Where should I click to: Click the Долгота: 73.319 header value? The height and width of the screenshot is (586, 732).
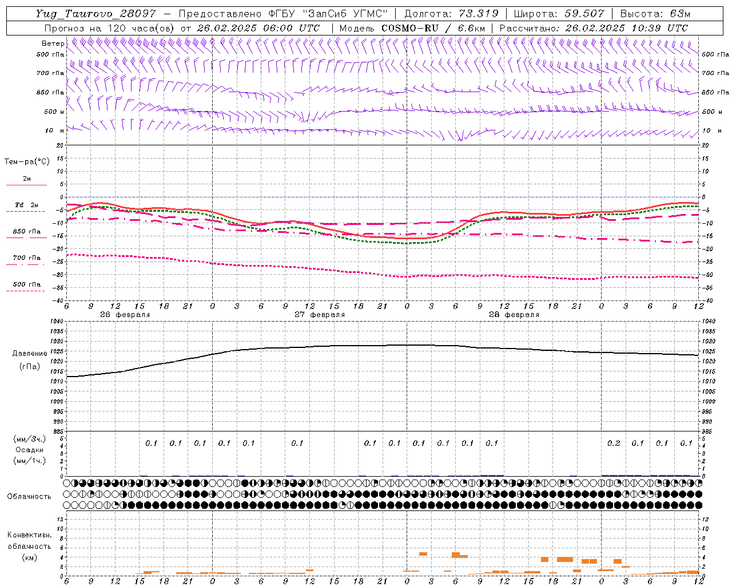(x=451, y=14)
